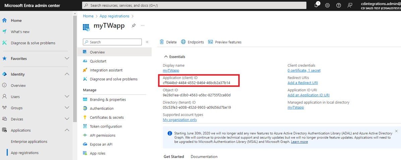Click the Learn more link in banner
Screen dimensions: 401x160
[x=299, y=142]
